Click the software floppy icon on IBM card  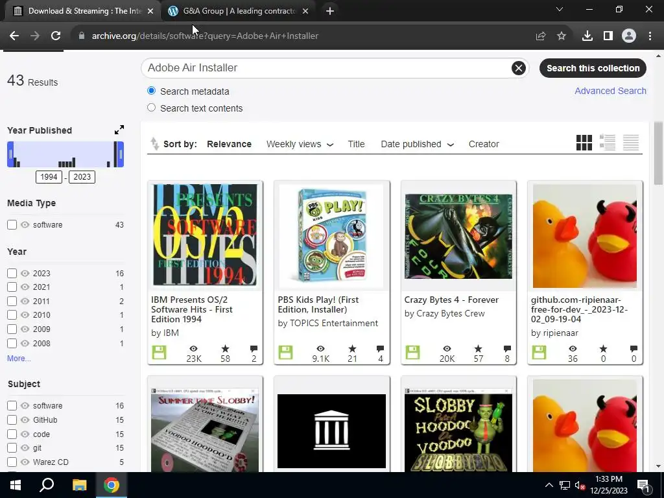coord(160,352)
